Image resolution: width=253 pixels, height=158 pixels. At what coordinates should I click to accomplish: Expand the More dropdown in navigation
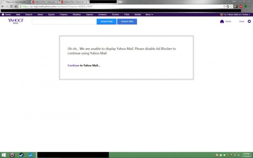point(149,14)
